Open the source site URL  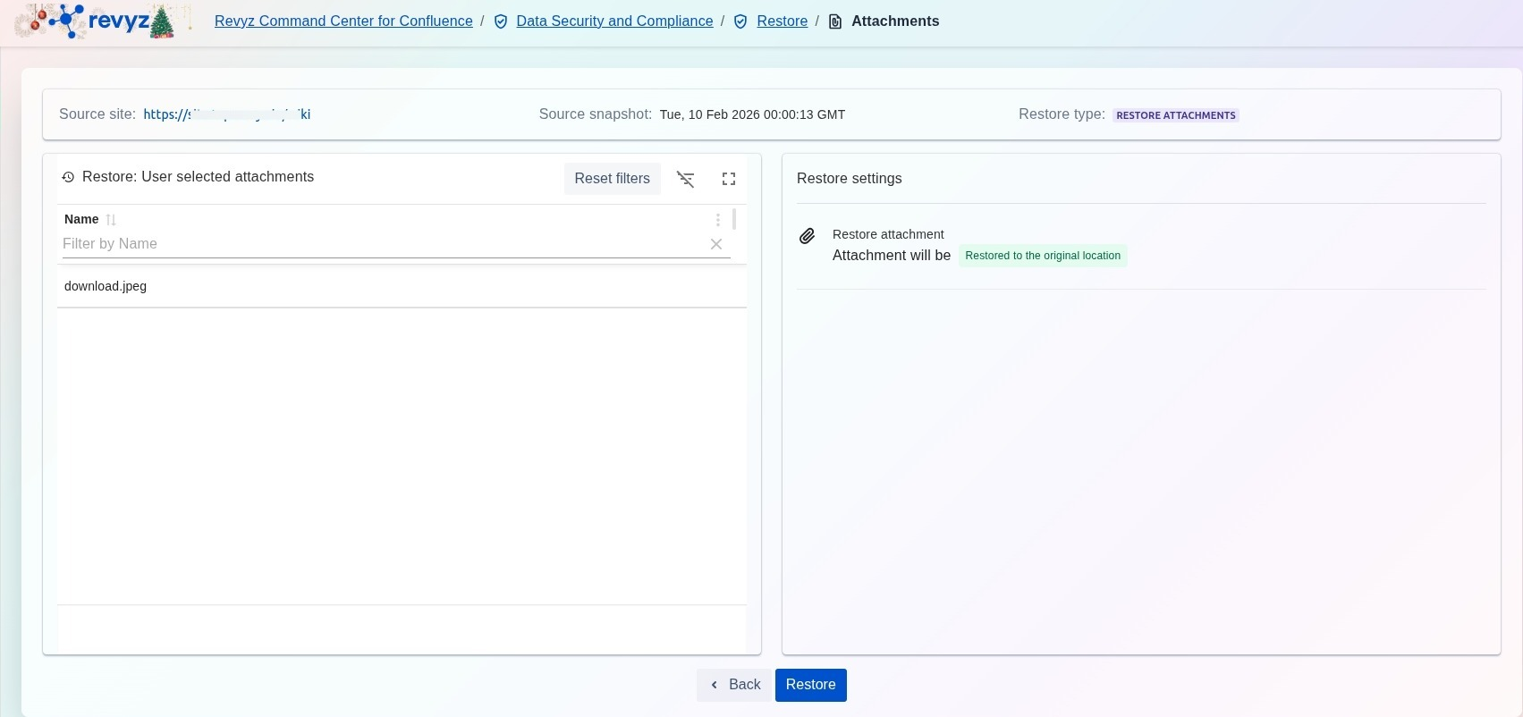pyautogui.click(x=227, y=114)
